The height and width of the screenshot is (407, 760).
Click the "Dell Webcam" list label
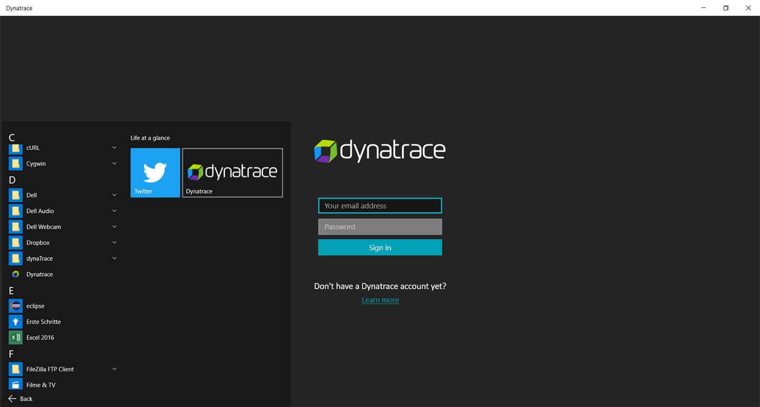click(x=44, y=227)
